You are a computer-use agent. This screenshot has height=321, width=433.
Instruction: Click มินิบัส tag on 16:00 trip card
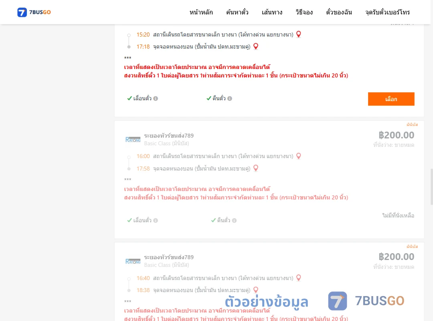[412, 125]
